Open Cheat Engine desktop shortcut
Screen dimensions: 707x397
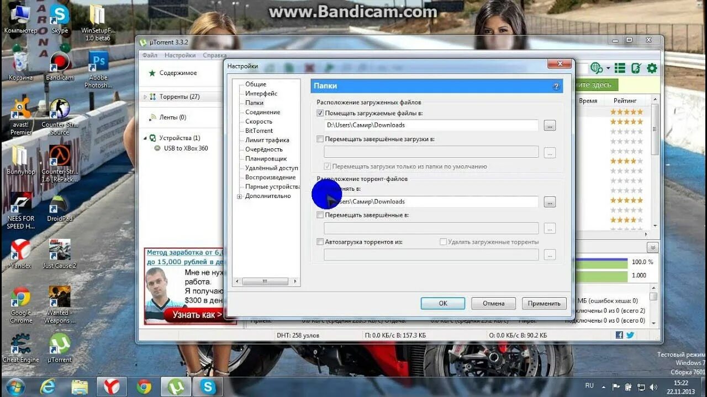tap(21, 348)
